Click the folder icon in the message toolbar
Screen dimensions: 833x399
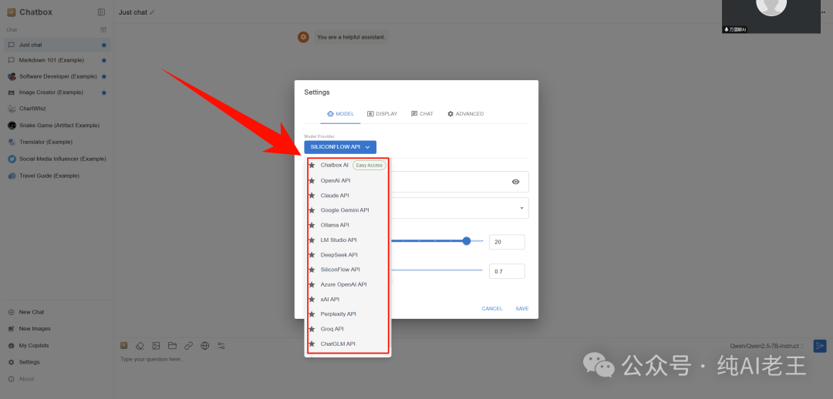[172, 346]
